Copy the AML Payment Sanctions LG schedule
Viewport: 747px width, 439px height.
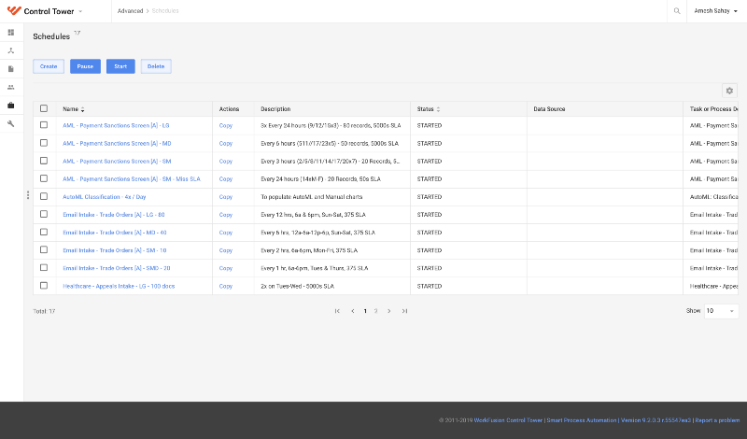[226, 126]
